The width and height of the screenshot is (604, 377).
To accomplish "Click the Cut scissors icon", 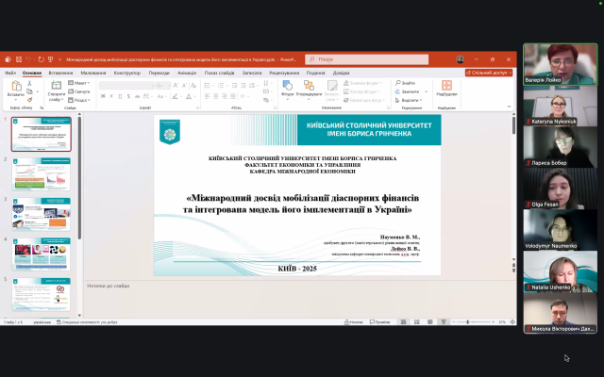I will tap(31, 82).
